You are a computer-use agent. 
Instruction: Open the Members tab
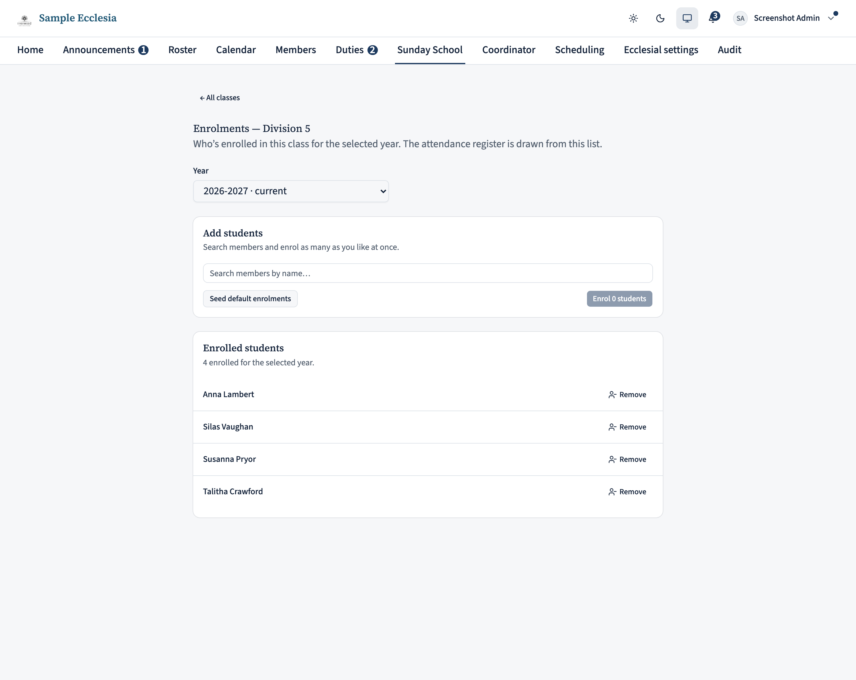tap(296, 50)
